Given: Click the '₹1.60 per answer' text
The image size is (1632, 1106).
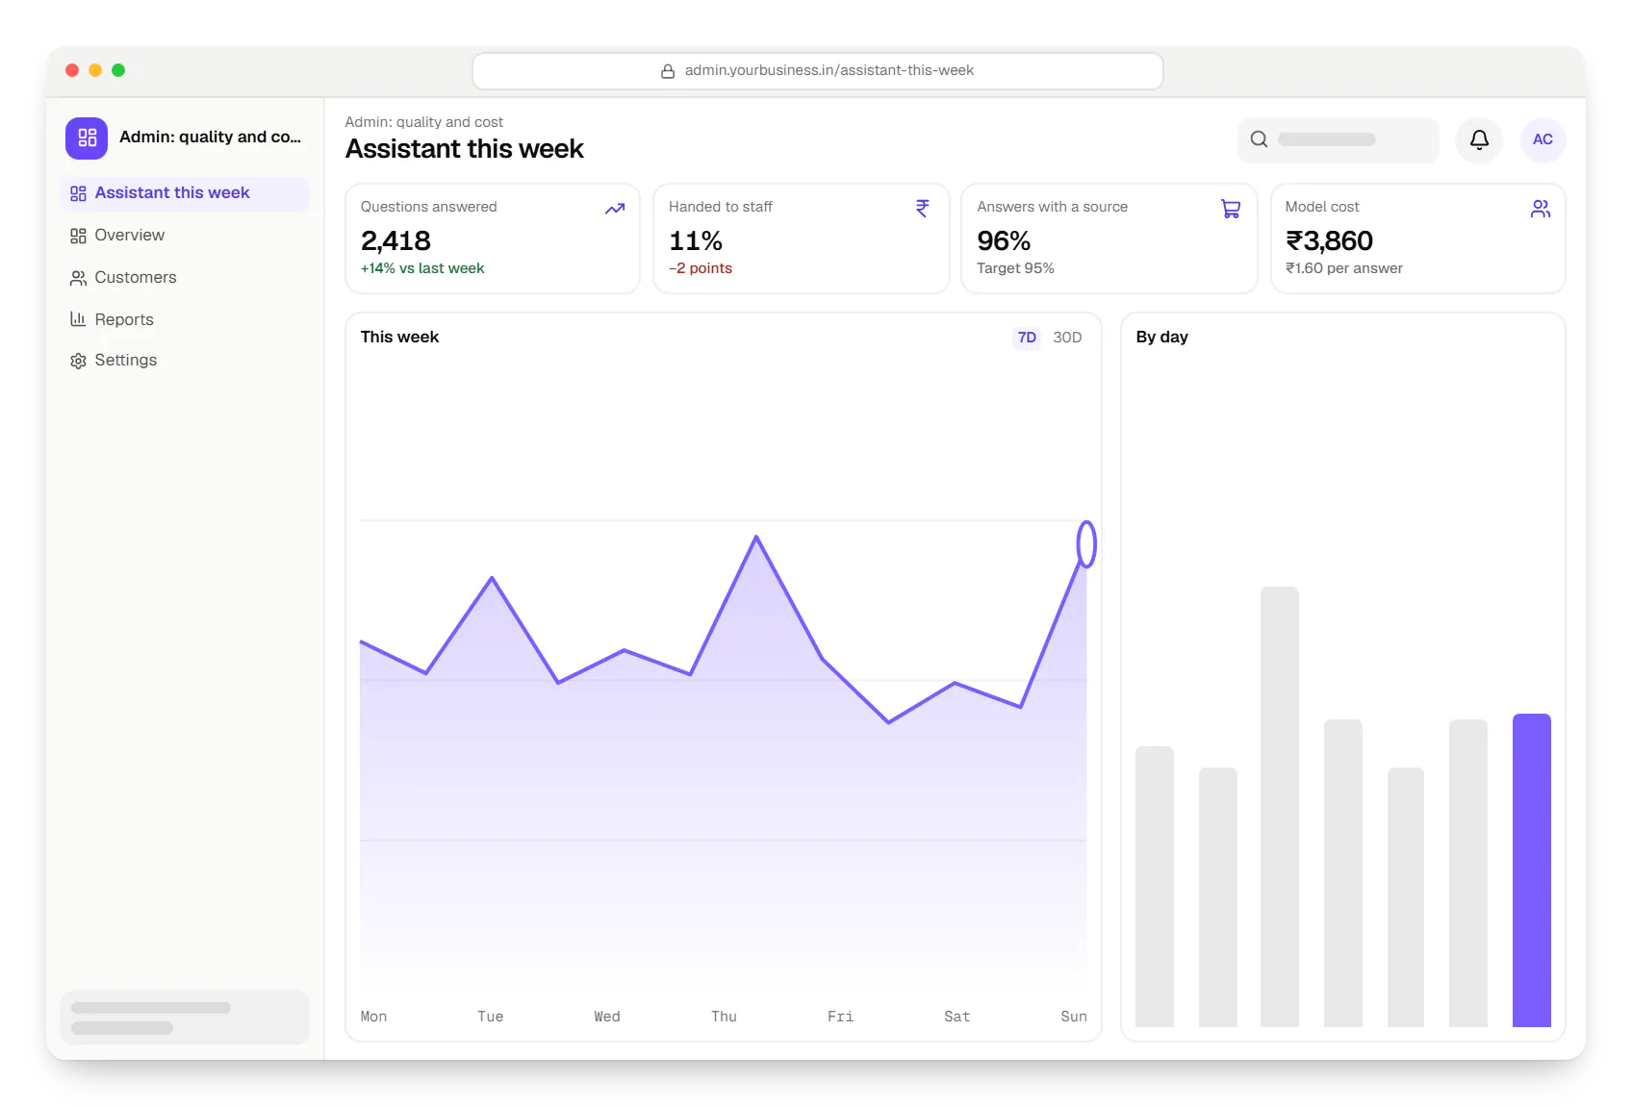Looking at the screenshot, I should (x=1343, y=268).
